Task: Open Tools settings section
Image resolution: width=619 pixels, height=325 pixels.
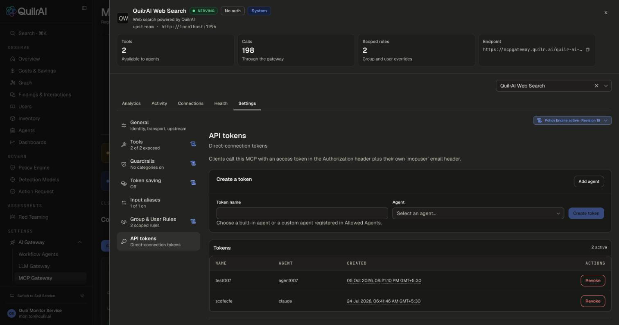Action: [x=158, y=145]
